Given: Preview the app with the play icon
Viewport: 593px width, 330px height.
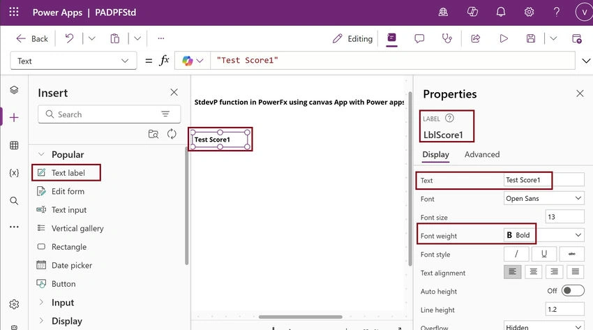Looking at the screenshot, I should tap(504, 38).
